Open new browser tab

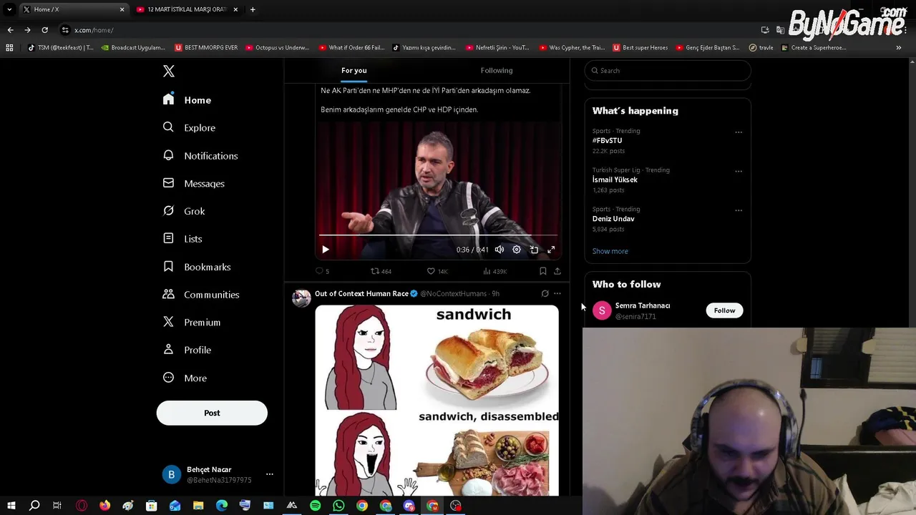tap(253, 9)
